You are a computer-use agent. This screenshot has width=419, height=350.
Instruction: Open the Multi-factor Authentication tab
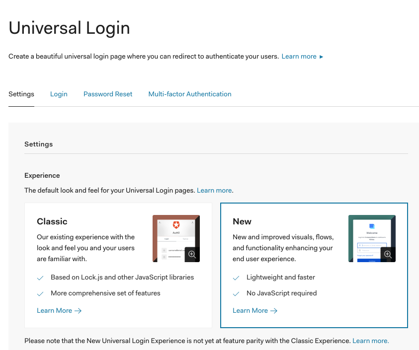(190, 94)
